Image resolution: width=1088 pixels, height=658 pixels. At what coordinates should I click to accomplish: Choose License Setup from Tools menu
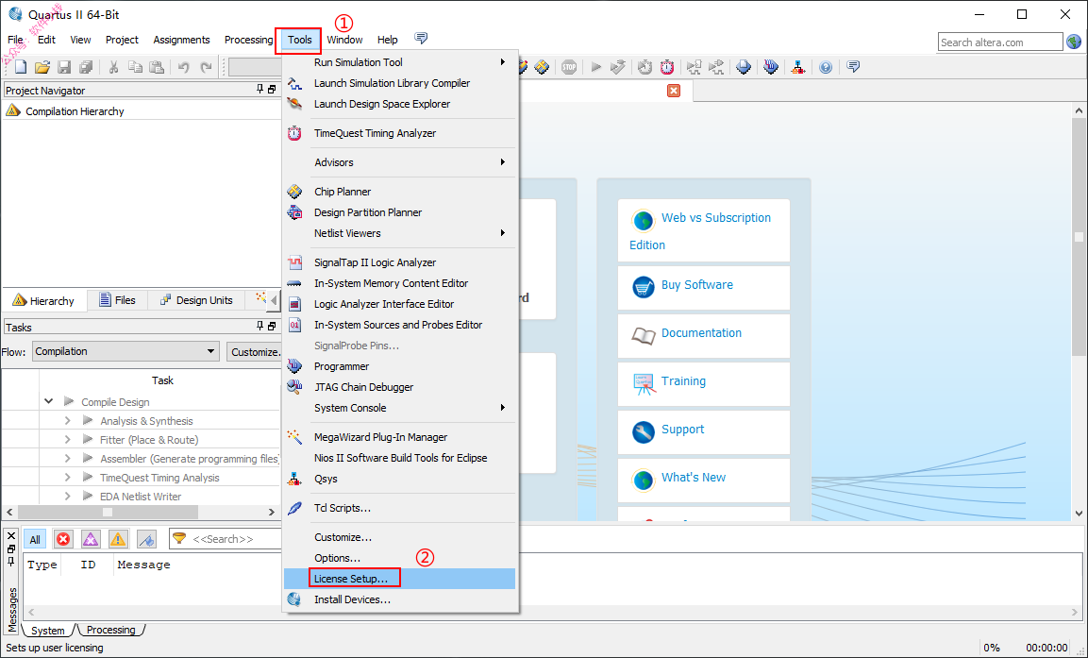pos(400,579)
